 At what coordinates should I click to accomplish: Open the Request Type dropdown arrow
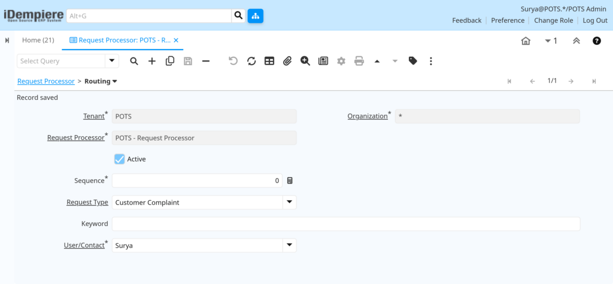(x=289, y=202)
